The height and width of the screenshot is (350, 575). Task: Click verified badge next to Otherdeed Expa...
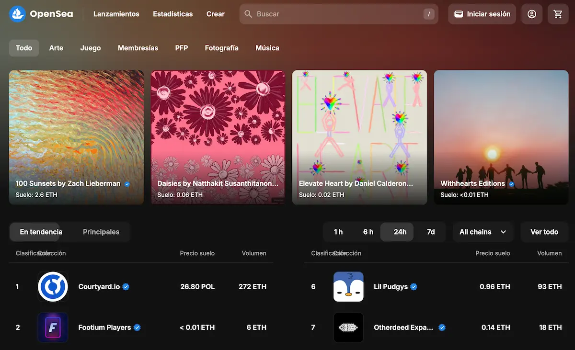[442, 327]
